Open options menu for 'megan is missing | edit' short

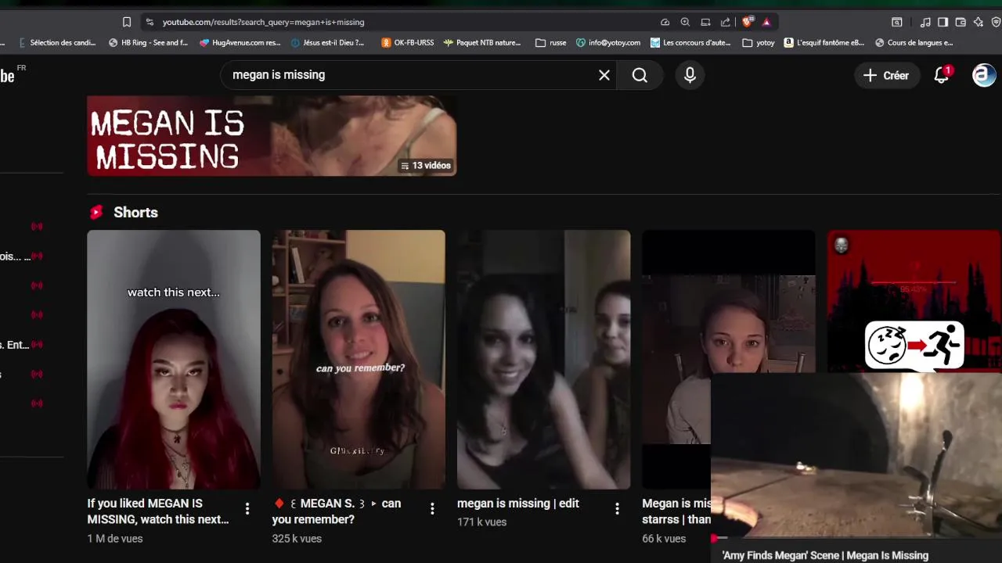pos(617,508)
